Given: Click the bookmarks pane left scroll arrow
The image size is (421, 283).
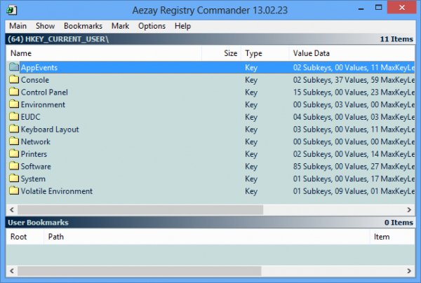Looking at the screenshot, I should click(12, 270).
